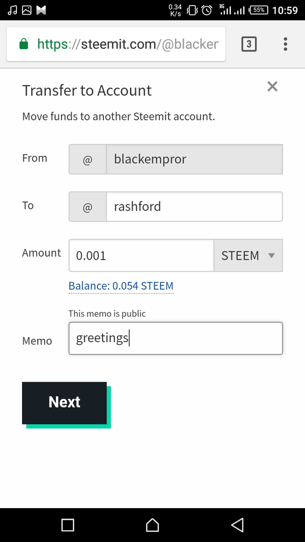This screenshot has height=542, width=305.
Task: Tap the image notification icon in status bar
Action: pyautogui.click(x=27, y=10)
